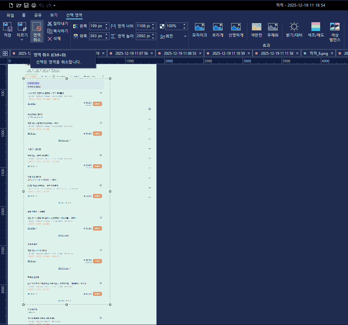Close the 2025-12-19 11 11 58 tab
The image size is (348, 325).
[x=297, y=53]
